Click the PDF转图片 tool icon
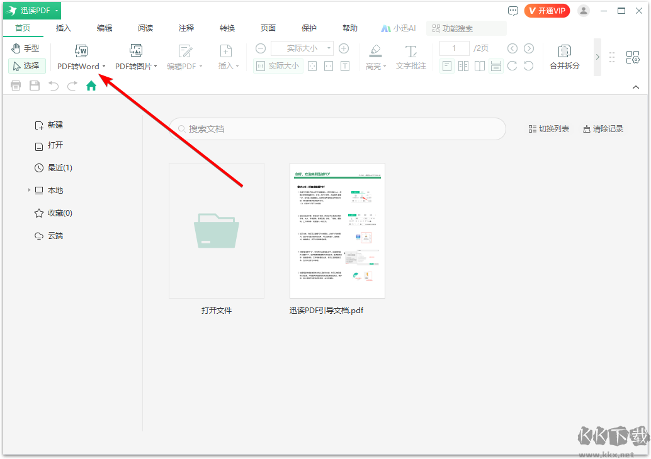Screen dimensions: 651x459 pyautogui.click(x=136, y=51)
